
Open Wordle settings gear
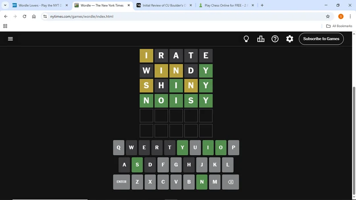point(290,39)
